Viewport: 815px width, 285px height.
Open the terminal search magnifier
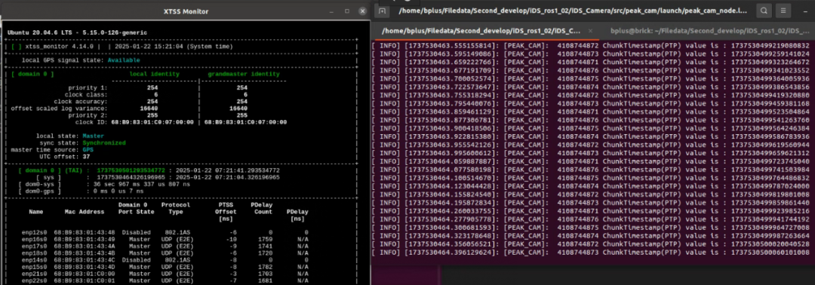point(764,11)
